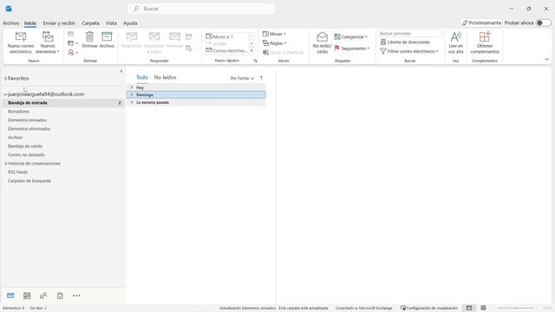The height and width of the screenshot is (312, 555).
Task: Open the Filtrar correo electrónico dropdown
Action: [409, 51]
